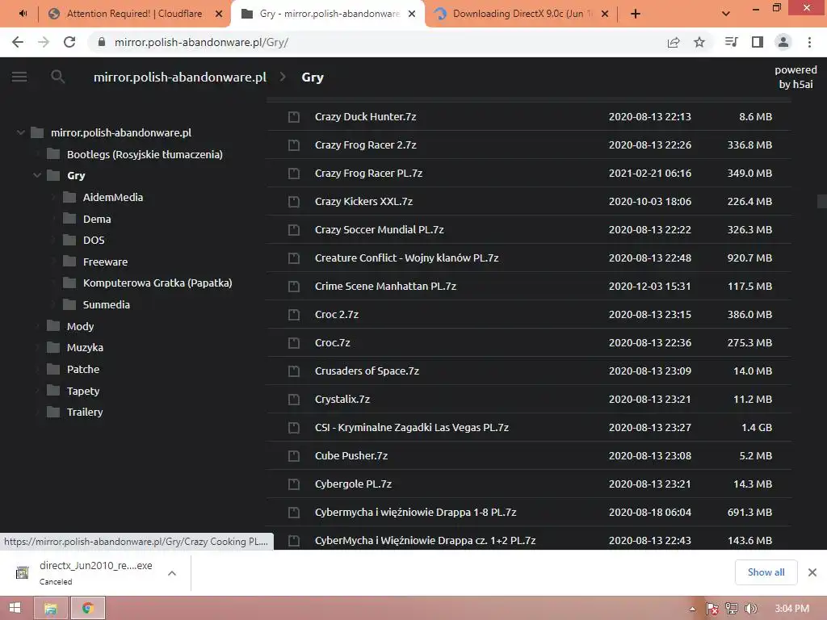Show hidden system tray icons
The width and height of the screenshot is (827, 620).
pos(692,609)
